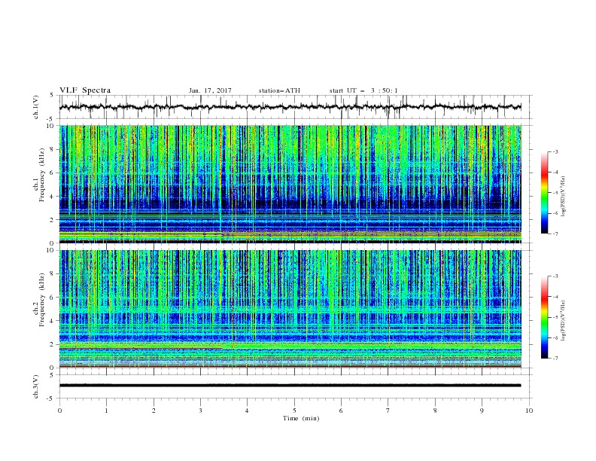Click the ch.1 voltage waveform trace
Viewport: 596px width, 461px height.
click(x=290, y=107)
